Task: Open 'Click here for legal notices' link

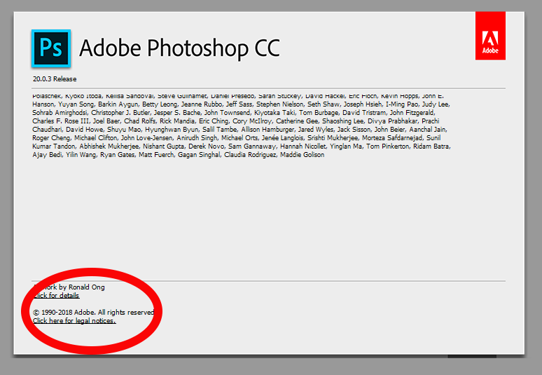Action: pos(74,321)
